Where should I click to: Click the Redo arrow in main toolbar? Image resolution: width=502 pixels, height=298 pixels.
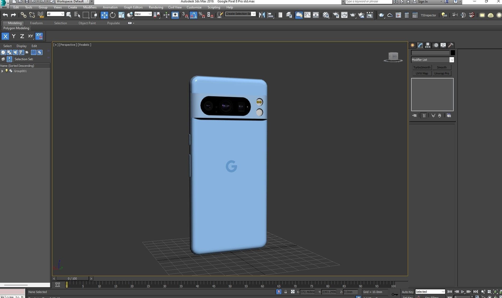tap(13, 15)
